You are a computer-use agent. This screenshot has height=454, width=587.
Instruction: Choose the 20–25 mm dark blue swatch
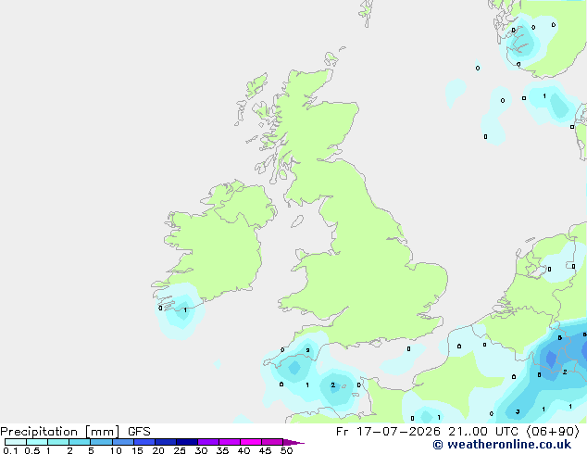pos(166,442)
